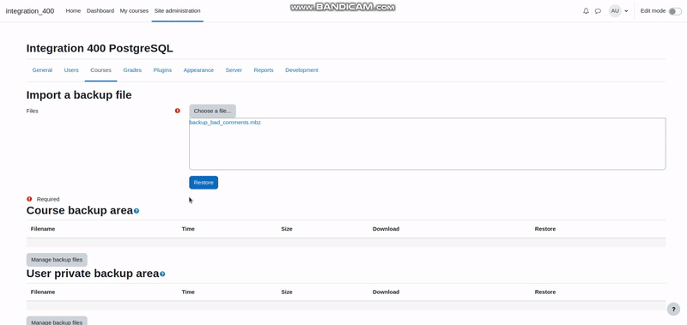The height and width of the screenshot is (325, 687).
Task: Switch to the Plugins tab
Action: (162, 70)
